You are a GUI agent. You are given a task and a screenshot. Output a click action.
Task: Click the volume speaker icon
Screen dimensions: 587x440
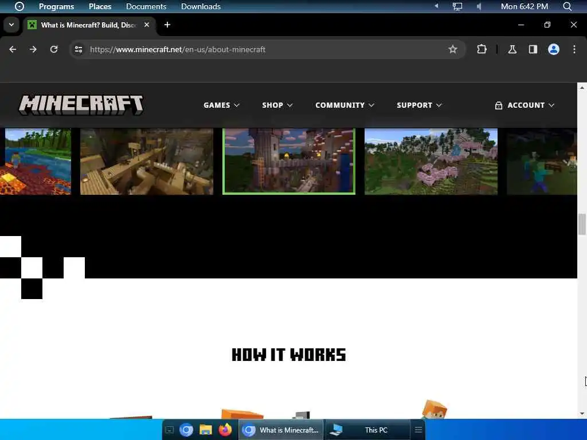tap(479, 6)
